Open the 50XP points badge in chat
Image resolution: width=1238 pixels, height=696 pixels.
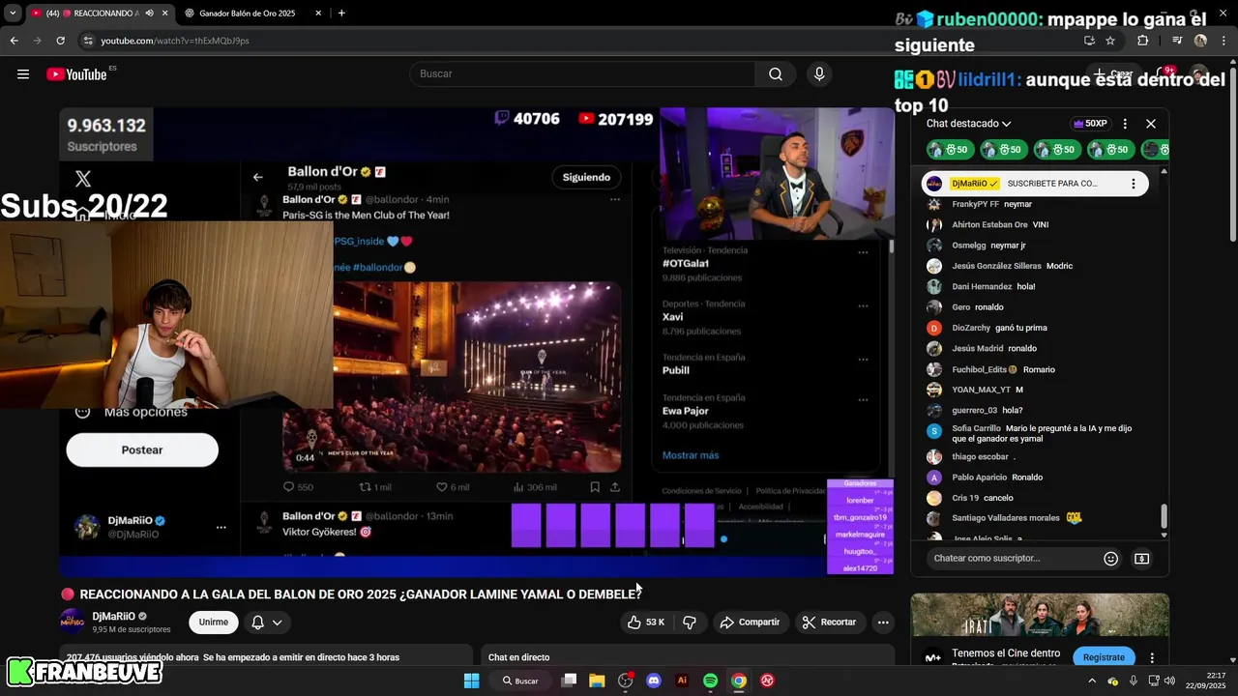click(1090, 124)
